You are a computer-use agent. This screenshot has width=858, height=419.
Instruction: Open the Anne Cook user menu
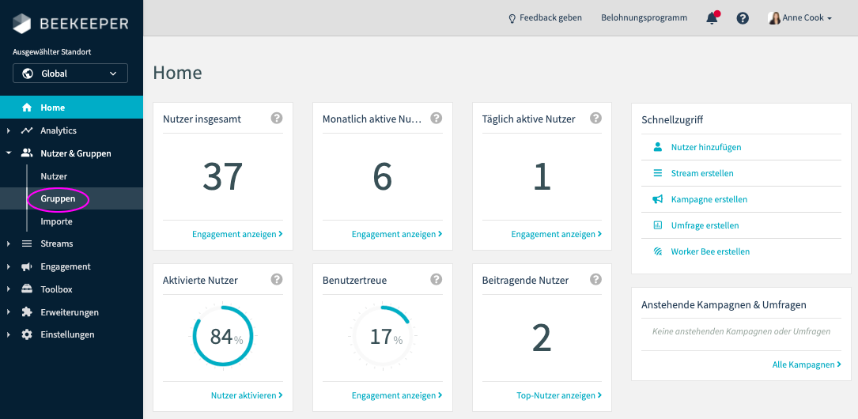pos(800,18)
